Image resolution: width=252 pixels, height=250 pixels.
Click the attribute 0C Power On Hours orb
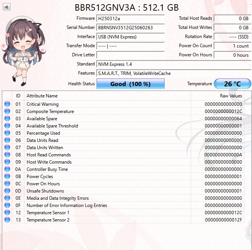pos(7,183)
